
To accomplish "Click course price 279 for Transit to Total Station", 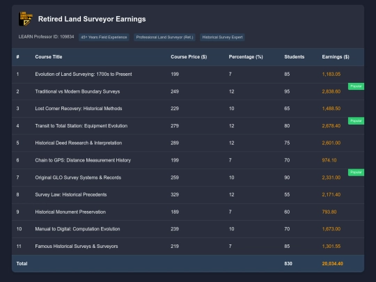I will [x=175, y=125].
